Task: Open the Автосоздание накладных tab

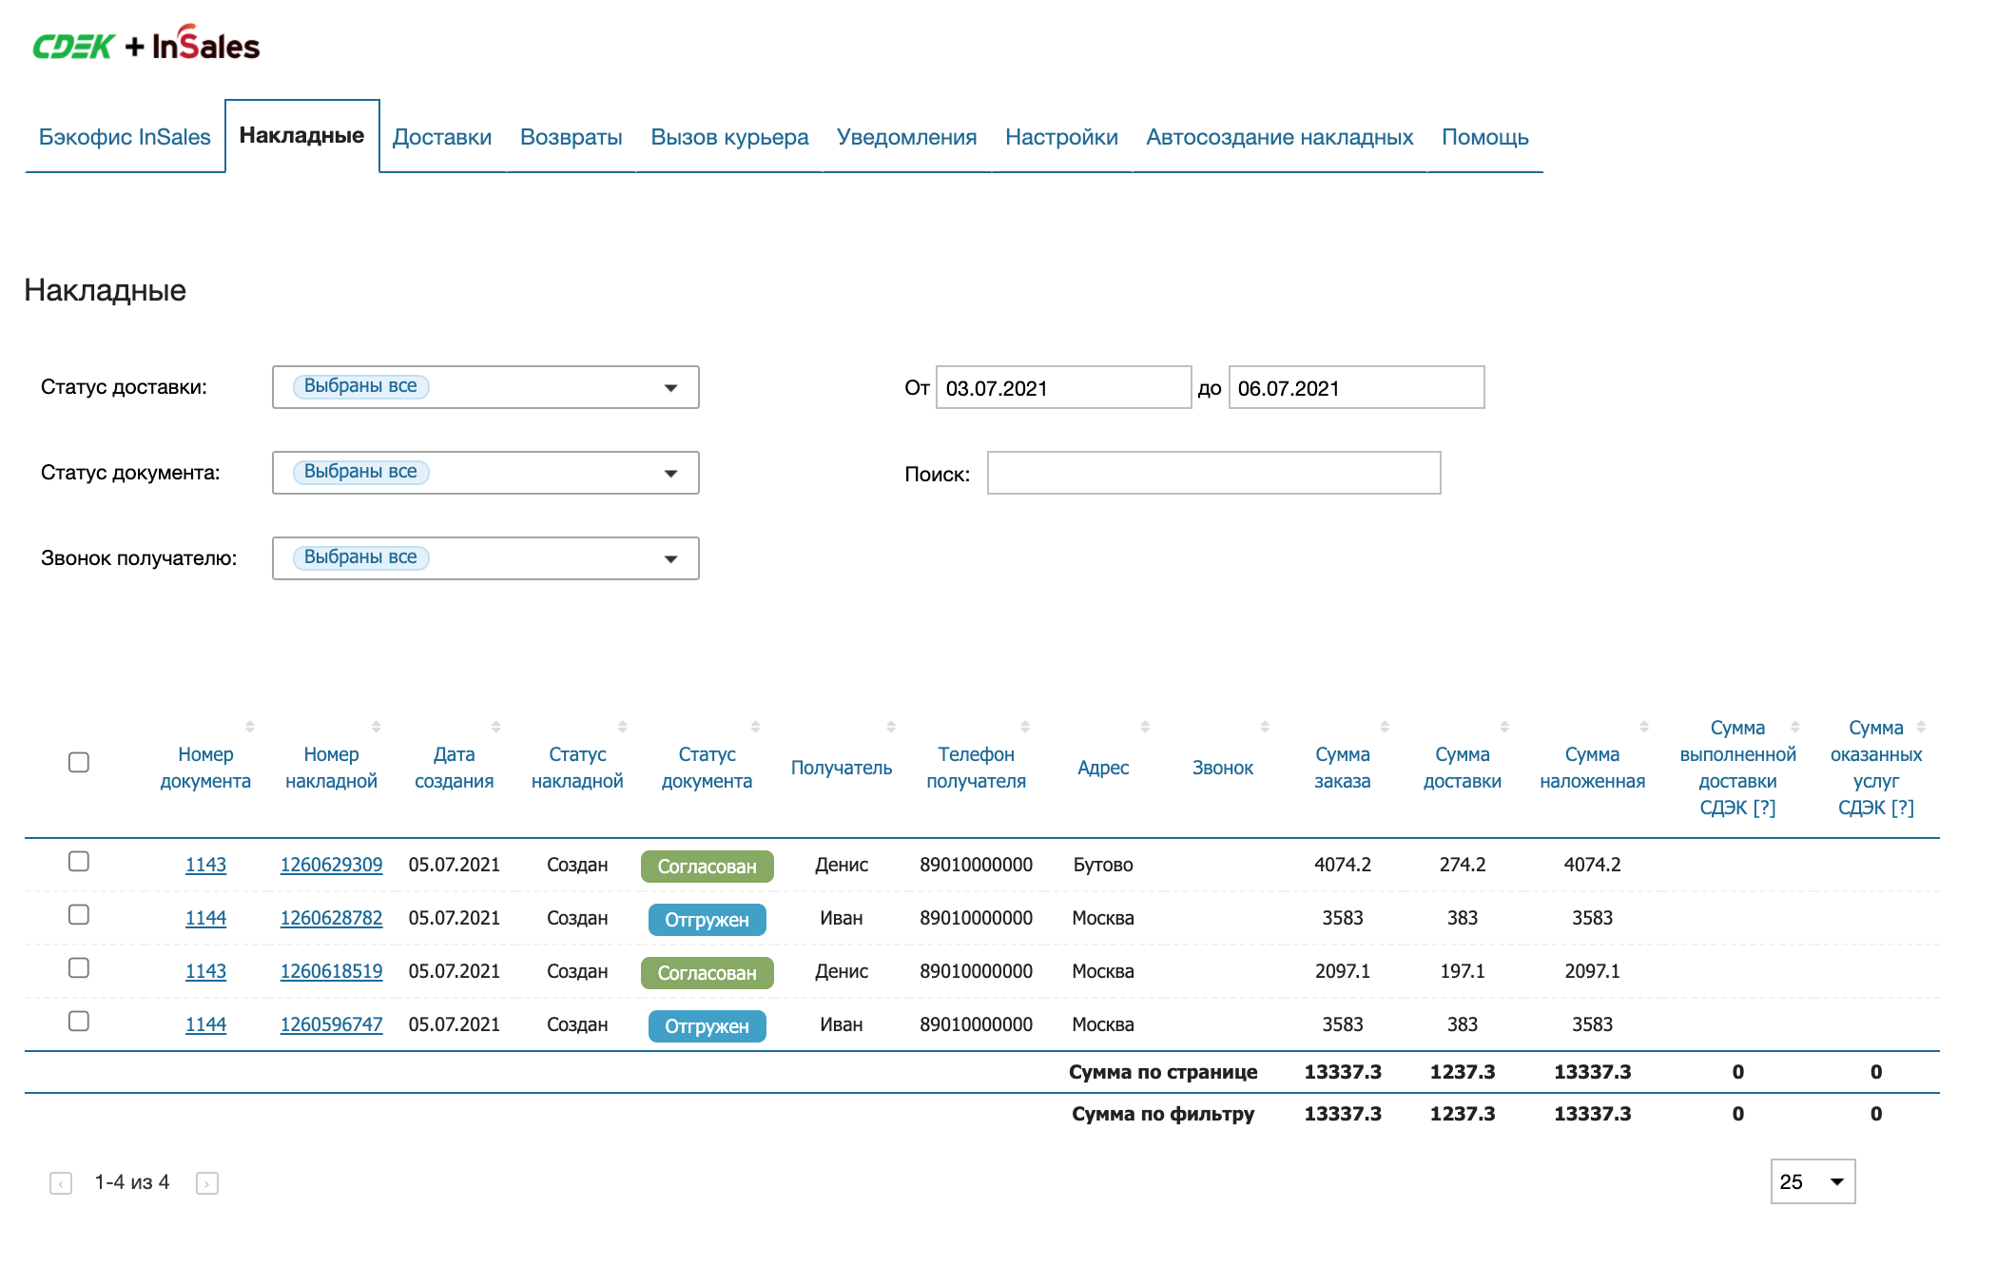Action: pyautogui.click(x=1279, y=137)
